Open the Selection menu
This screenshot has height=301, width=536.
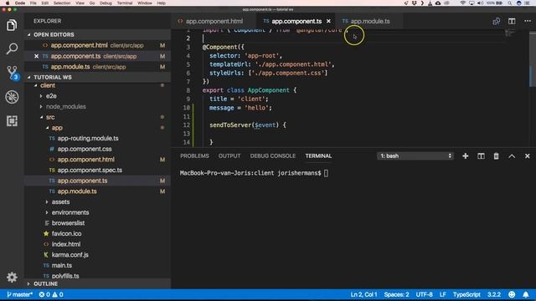tap(62, 3)
